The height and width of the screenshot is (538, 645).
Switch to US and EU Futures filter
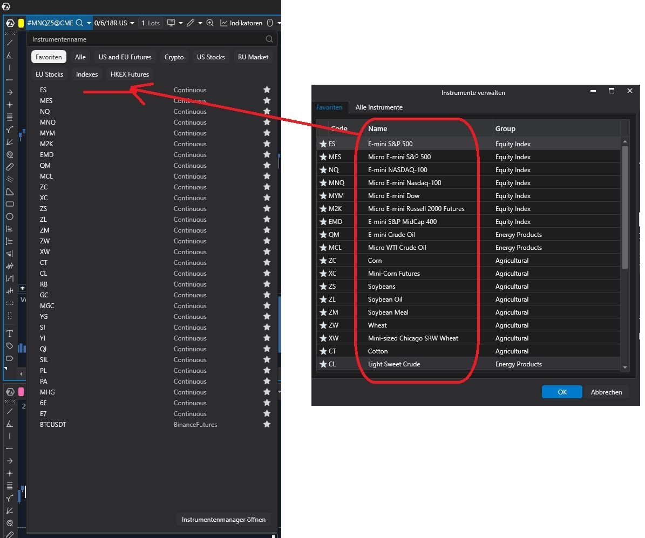click(125, 57)
